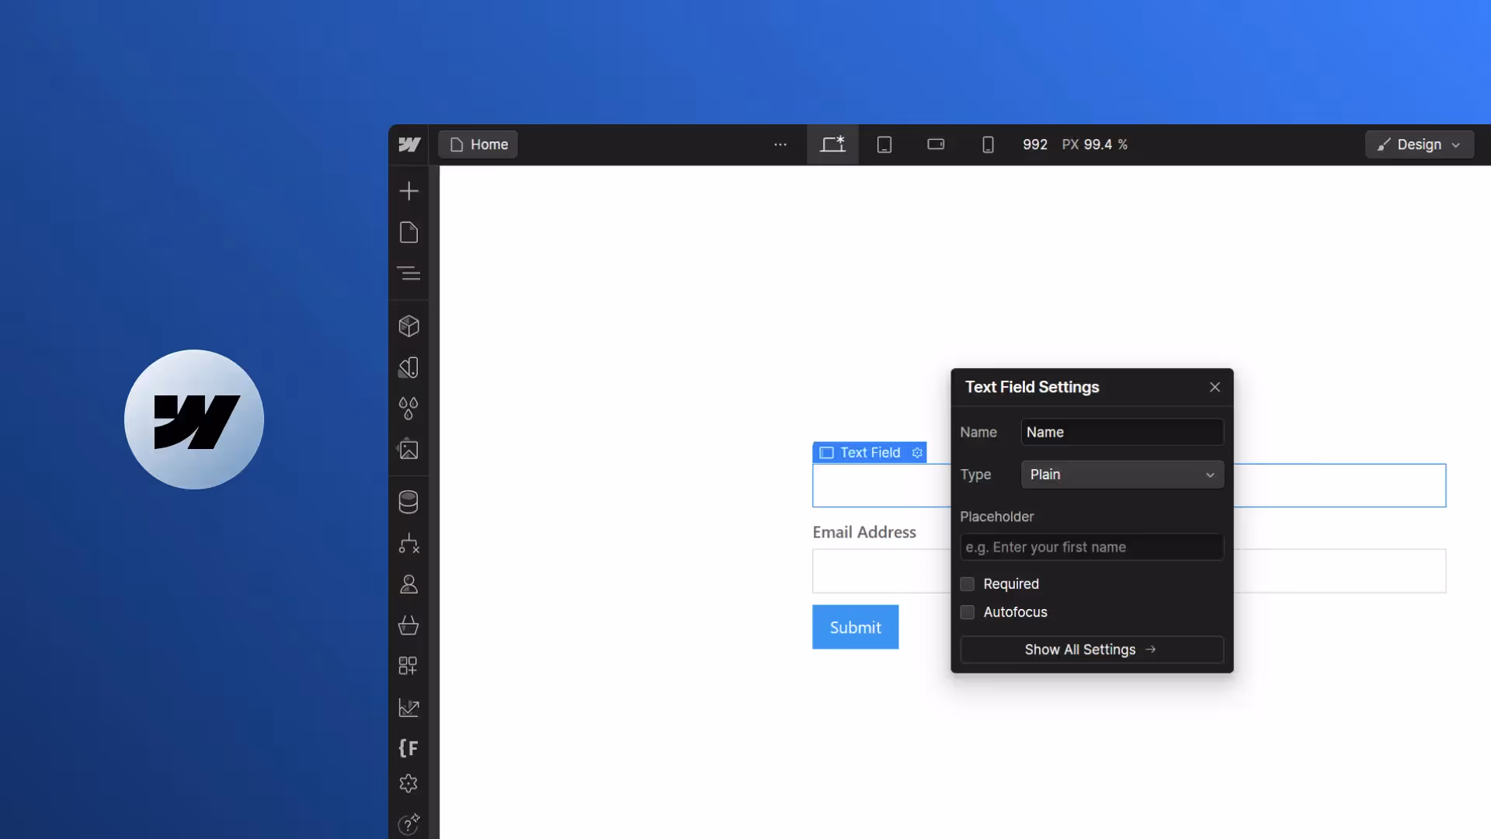The width and height of the screenshot is (1491, 839).
Task: Click the Text Field settings gear
Action: pos(917,453)
